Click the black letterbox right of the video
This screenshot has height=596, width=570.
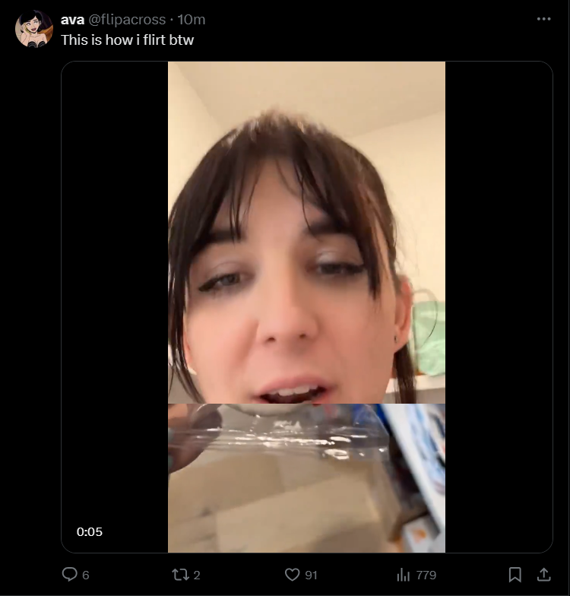click(499, 307)
